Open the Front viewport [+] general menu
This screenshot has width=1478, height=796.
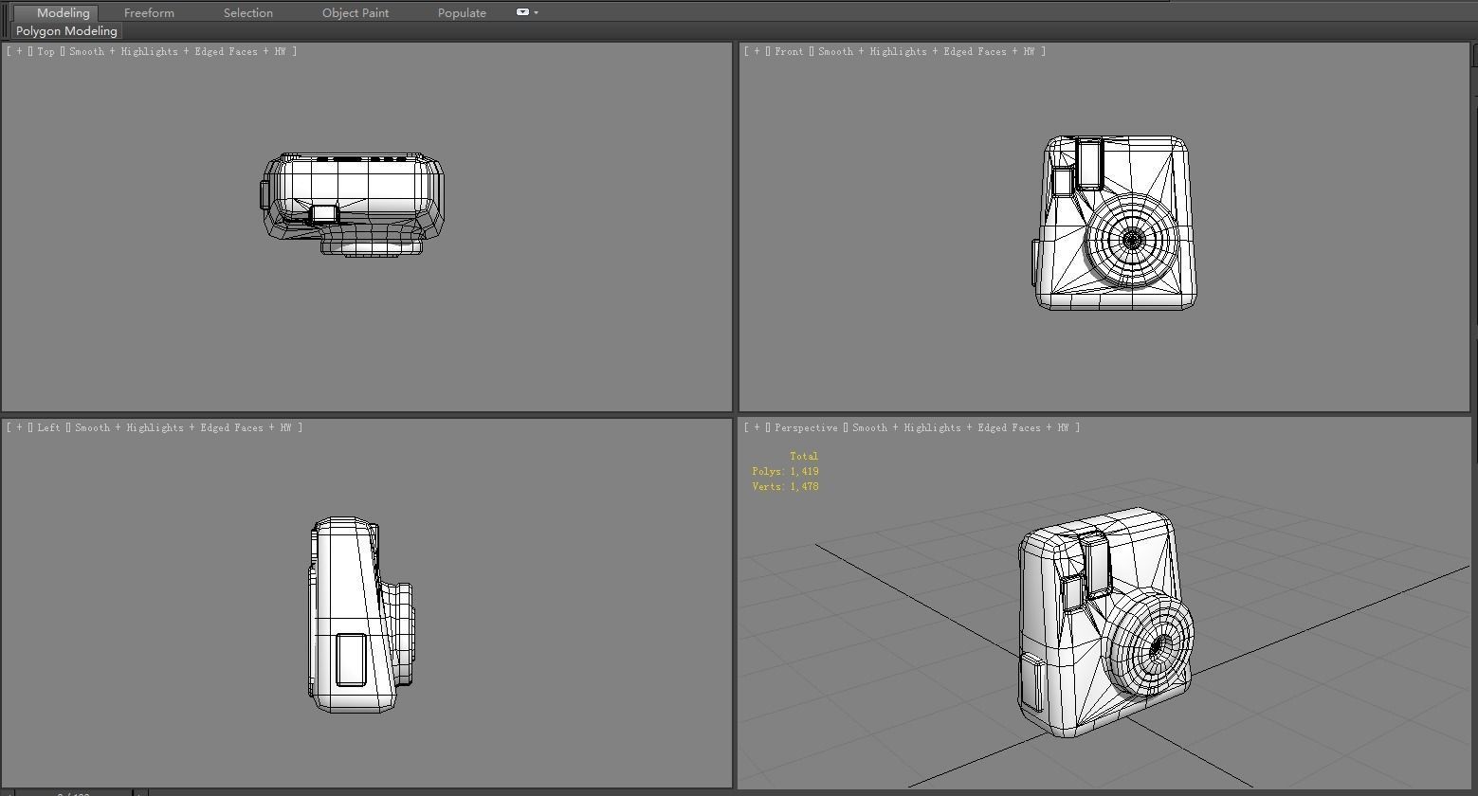coord(756,51)
